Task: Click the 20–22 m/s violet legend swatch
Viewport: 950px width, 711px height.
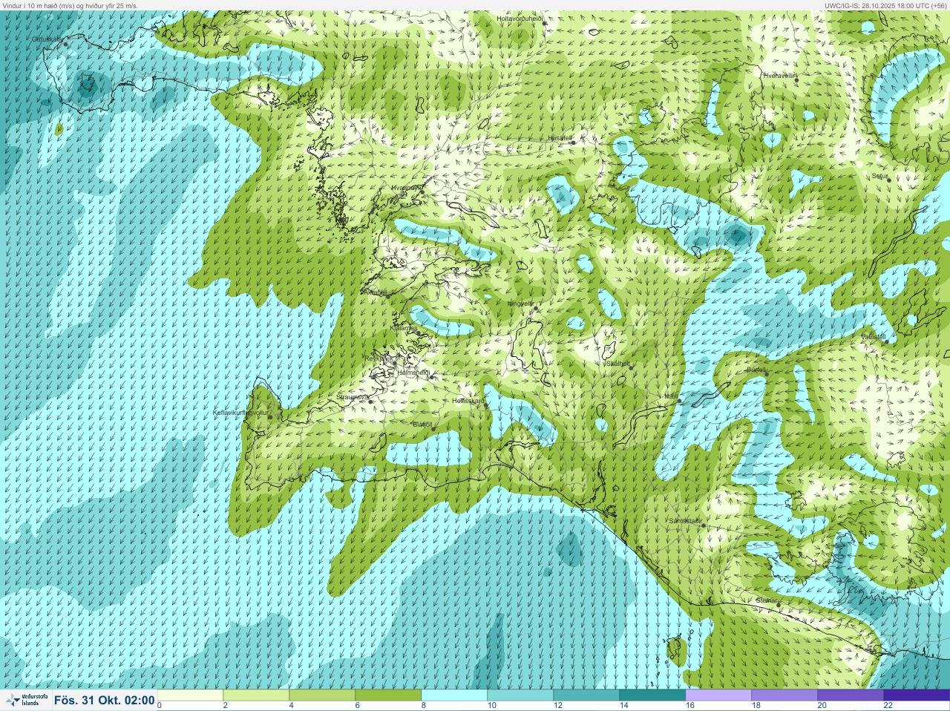Action: tap(851, 695)
